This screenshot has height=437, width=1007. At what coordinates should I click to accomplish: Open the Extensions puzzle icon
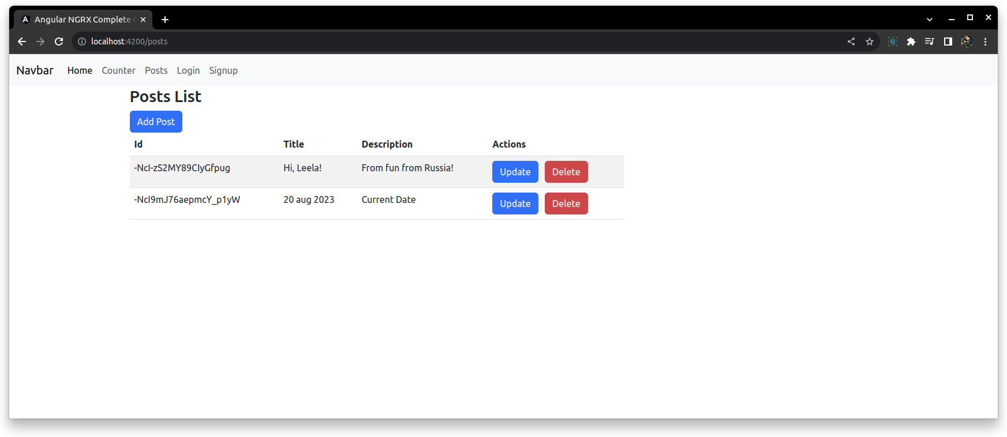tap(911, 42)
